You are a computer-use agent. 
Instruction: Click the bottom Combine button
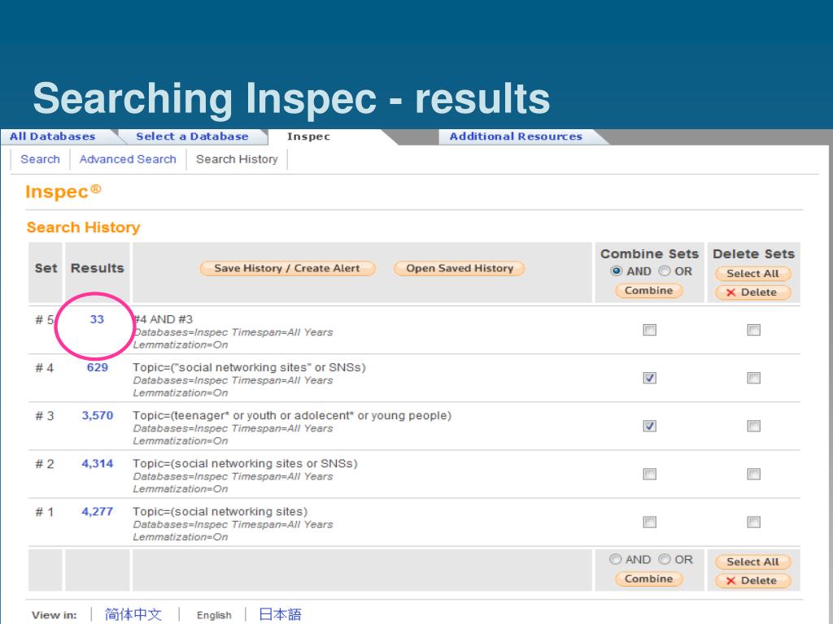648,578
